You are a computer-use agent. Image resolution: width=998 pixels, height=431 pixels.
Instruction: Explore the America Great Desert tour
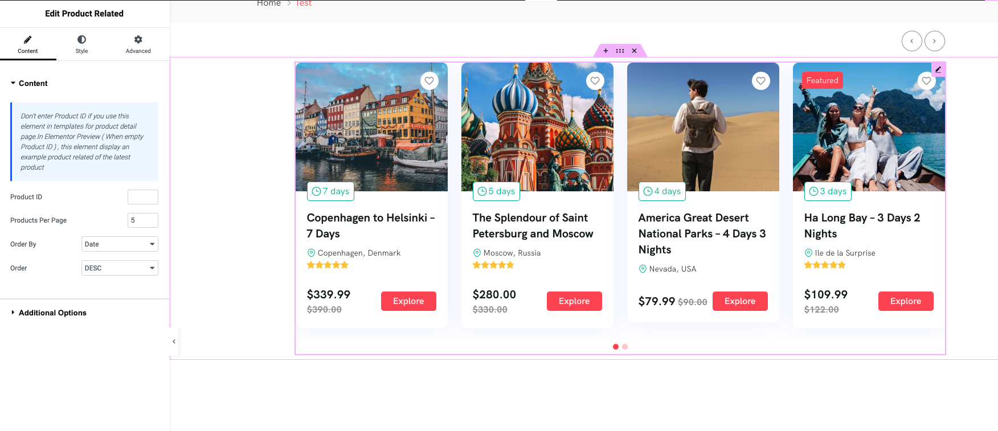coord(740,301)
